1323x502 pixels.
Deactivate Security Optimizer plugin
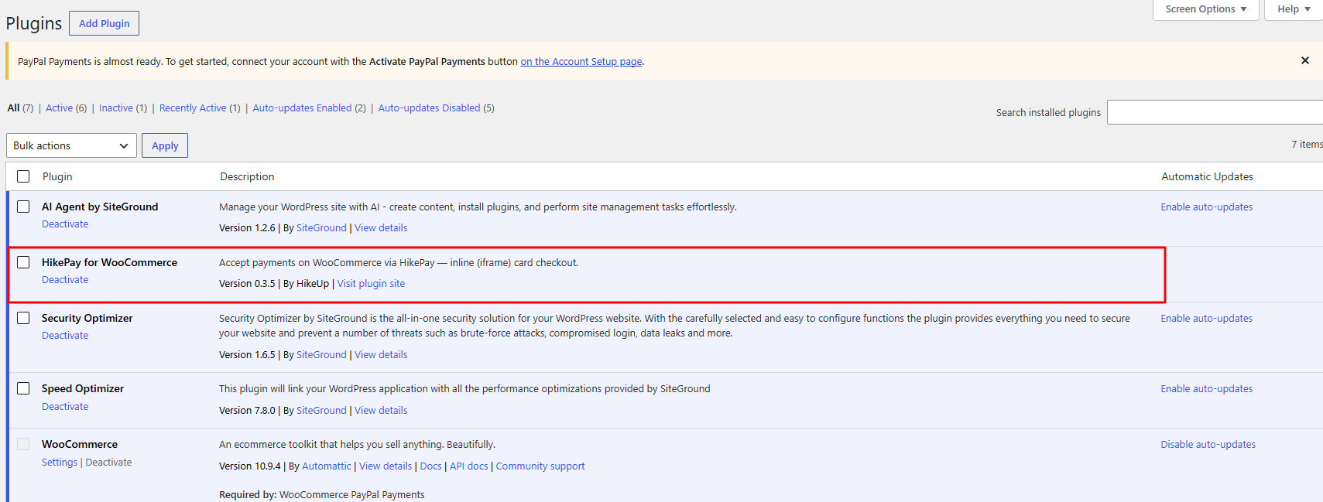[65, 336]
